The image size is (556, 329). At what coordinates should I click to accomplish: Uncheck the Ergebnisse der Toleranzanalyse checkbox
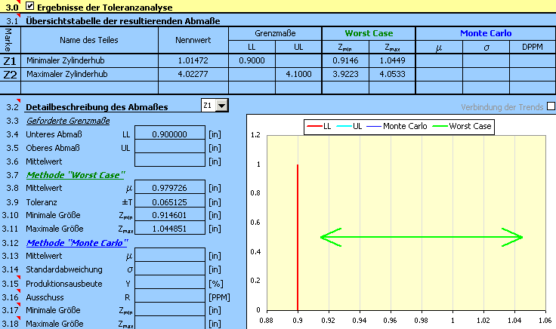click(29, 6)
